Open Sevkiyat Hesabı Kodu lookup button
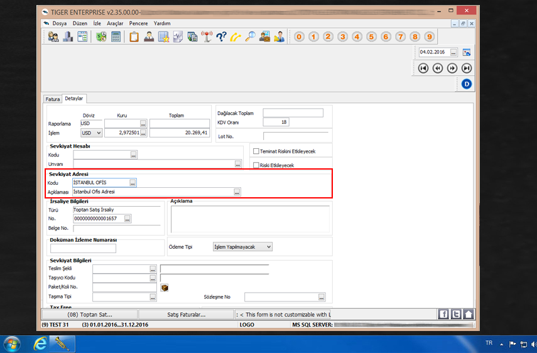The image size is (537, 353). pos(134,155)
